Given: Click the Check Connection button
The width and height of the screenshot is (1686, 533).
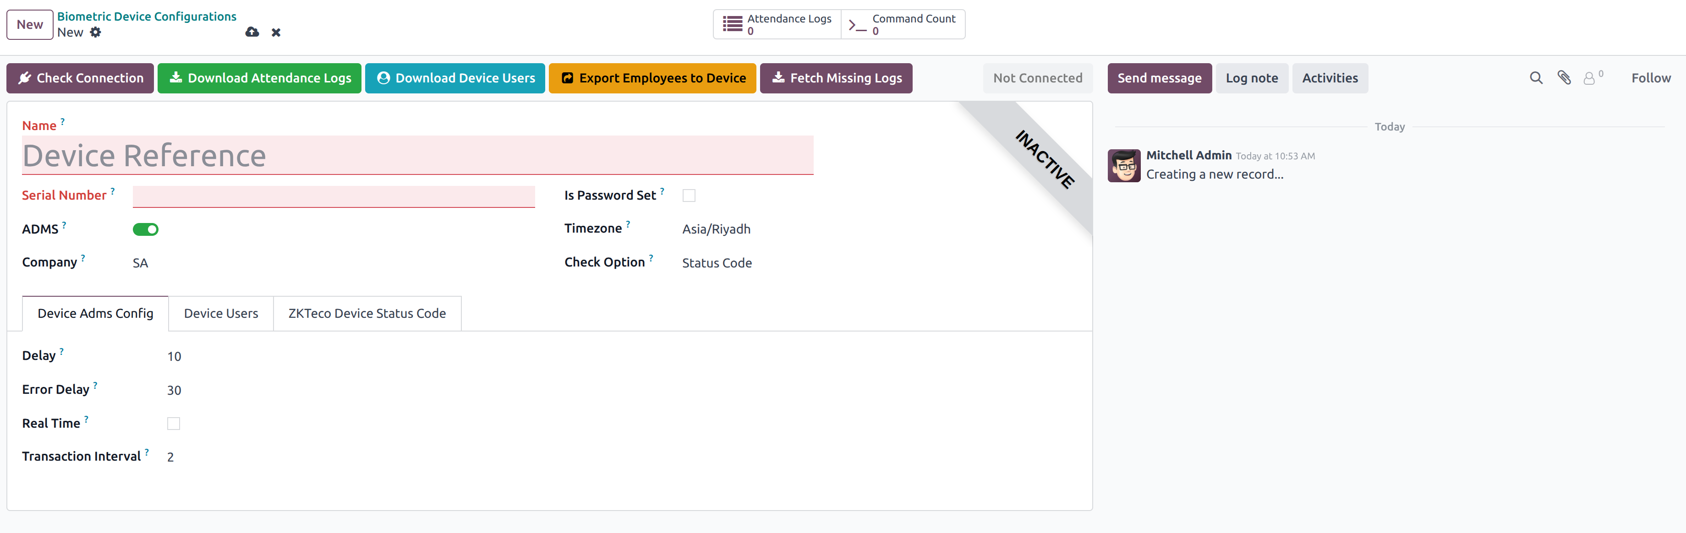Looking at the screenshot, I should 80,78.
